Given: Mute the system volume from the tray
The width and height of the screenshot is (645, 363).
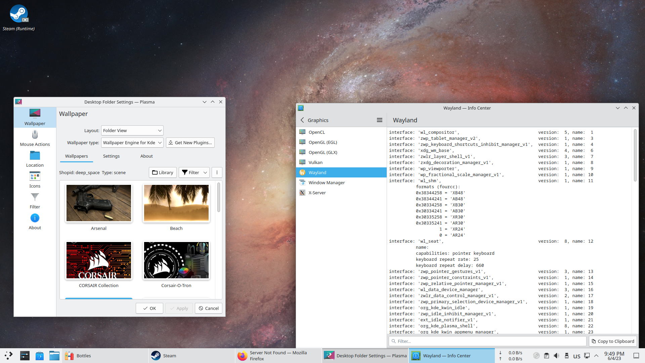Looking at the screenshot, I should coord(557,355).
